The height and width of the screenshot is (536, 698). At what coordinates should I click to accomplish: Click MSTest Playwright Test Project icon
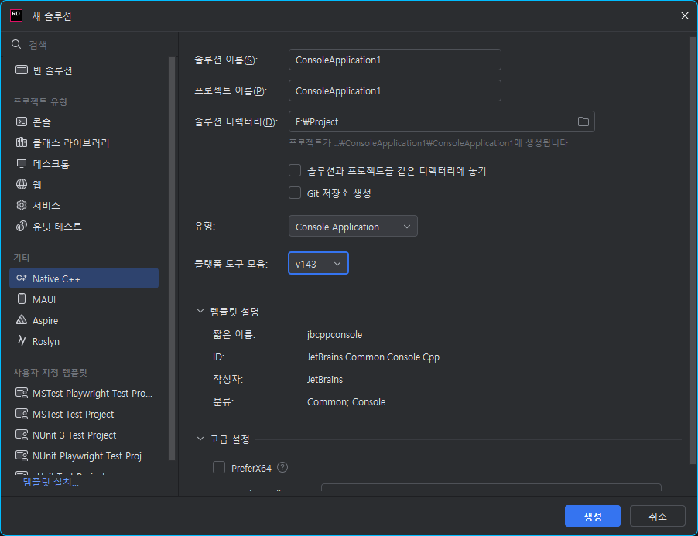[22, 393]
